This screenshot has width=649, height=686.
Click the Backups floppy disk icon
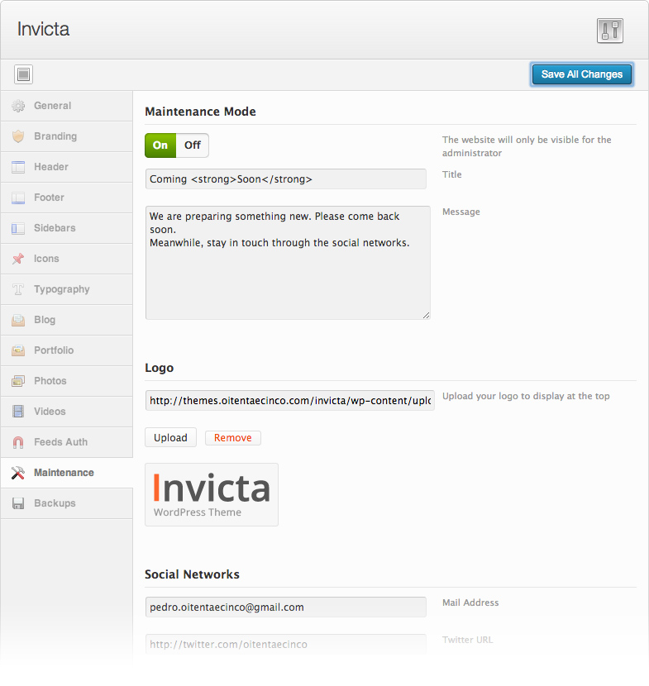pyautogui.click(x=18, y=503)
